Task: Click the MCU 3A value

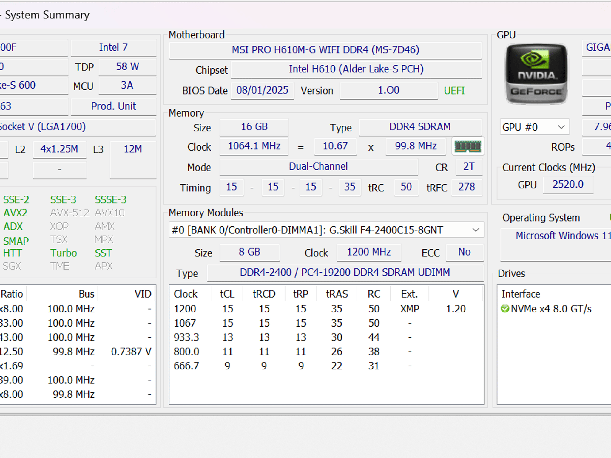Action: 127,86
